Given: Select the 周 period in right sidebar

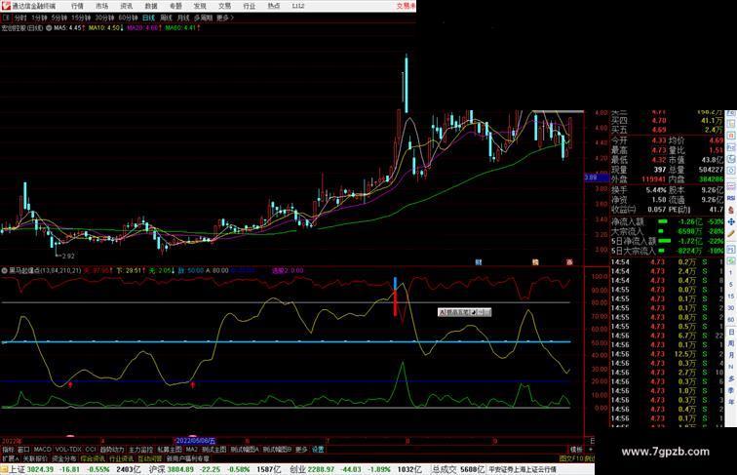Looking at the screenshot, I should coord(731,343).
